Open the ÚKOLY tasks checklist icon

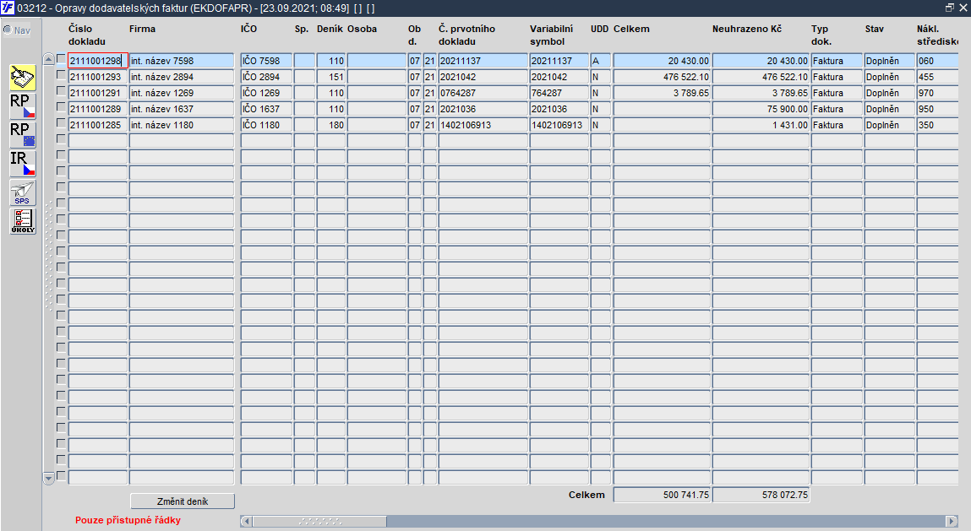23,221
